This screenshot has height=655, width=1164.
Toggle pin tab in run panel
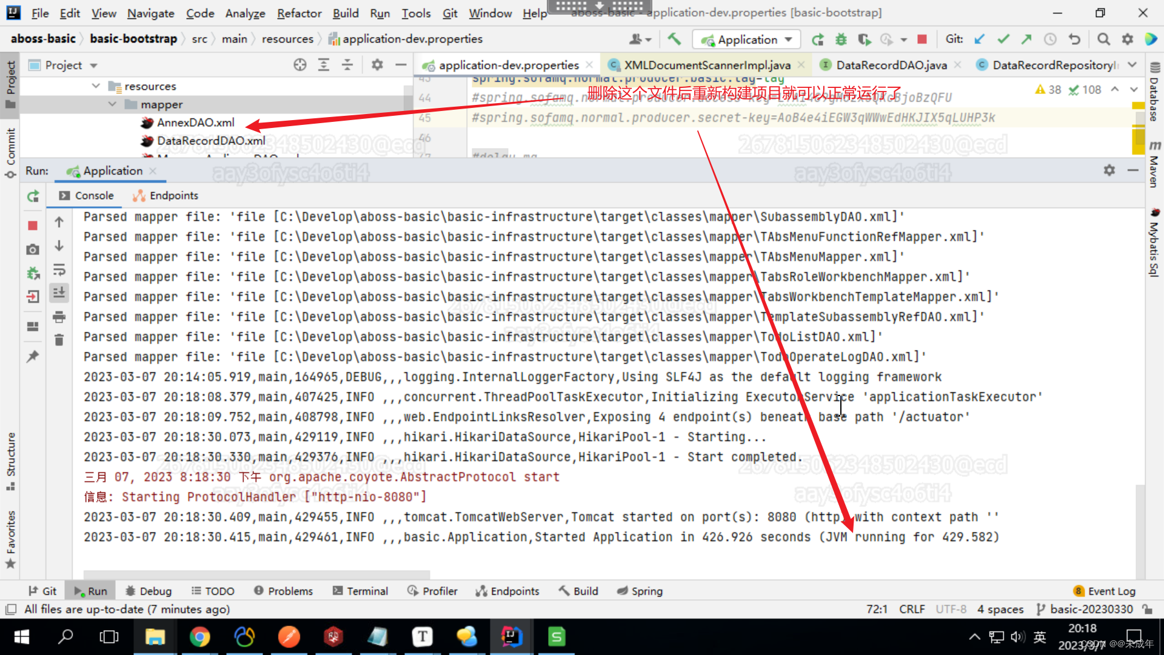point(33,357)
